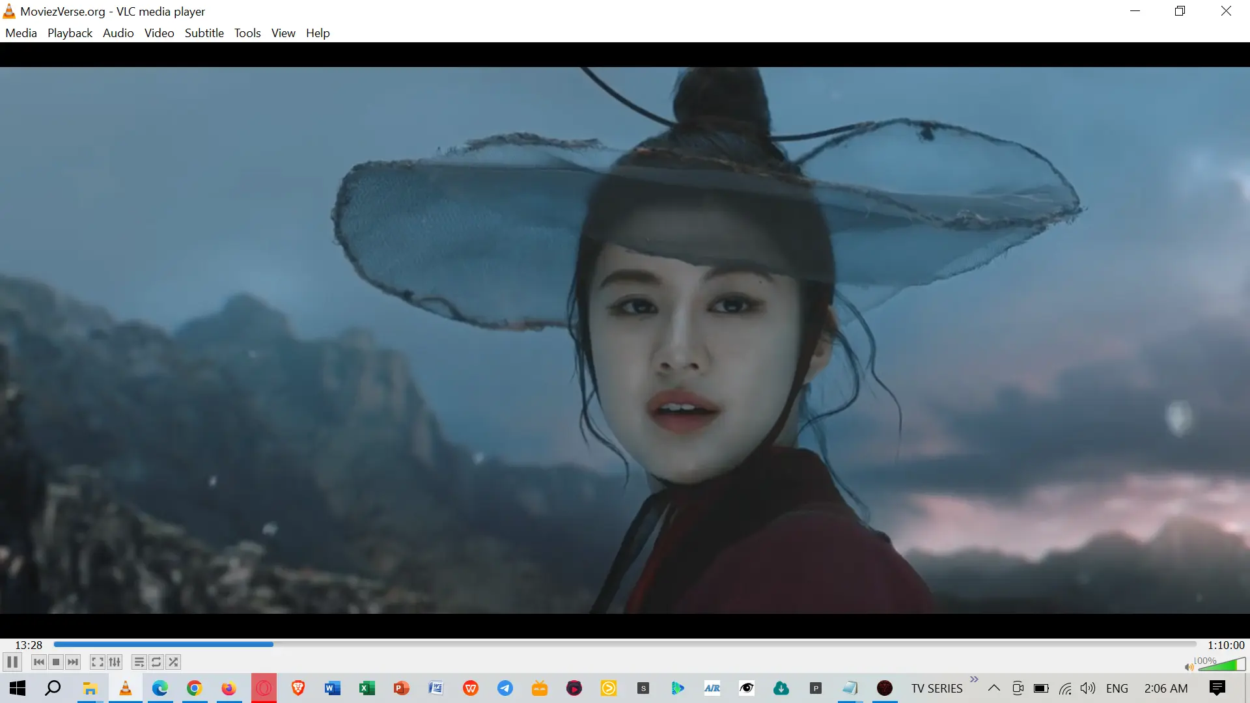Open system volume control in tray
Screen dimensions: 1250x703
(1088, 689)
